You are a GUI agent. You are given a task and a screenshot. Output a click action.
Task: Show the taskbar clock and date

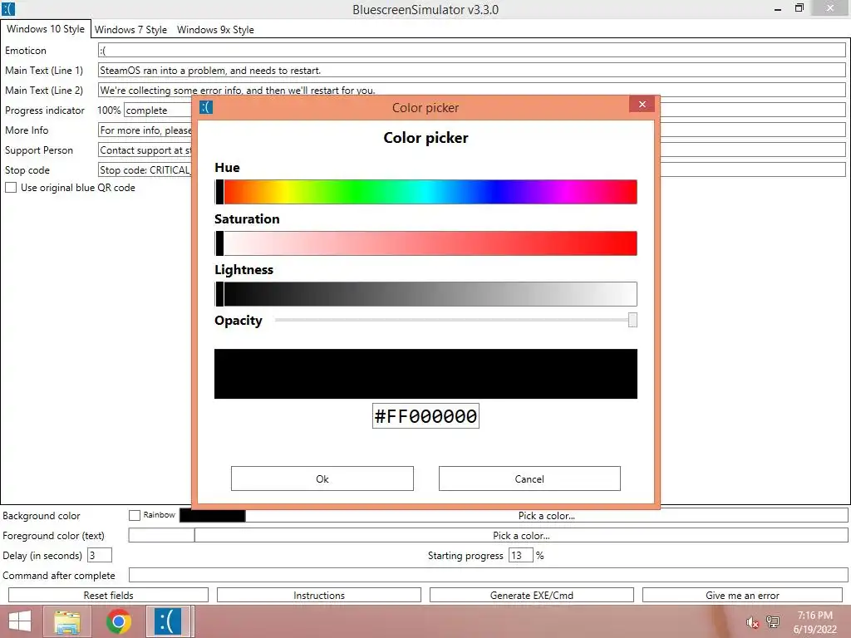click(x=814, y=622)
